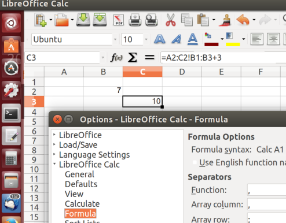
Task: Open Print Preview
Action: [x=152, y=20]
